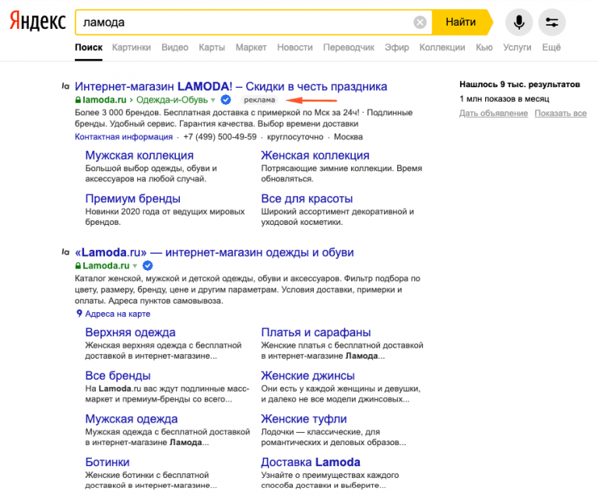Open Женские туфли sitelink
This screenshot has height=495, width=598.
click(x=304, y=419)
